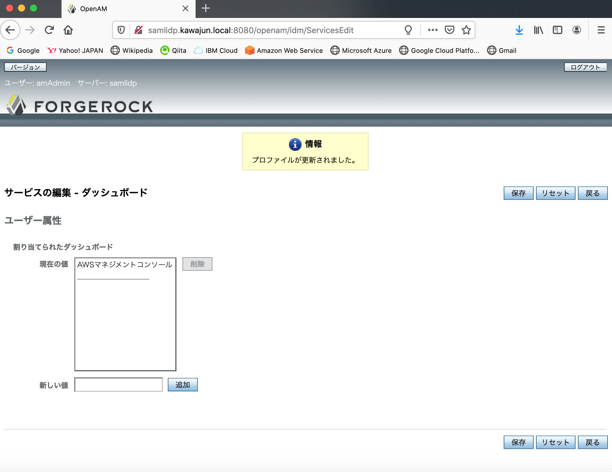
Task: Click the top 保存 button
Action: coord(518,193)
